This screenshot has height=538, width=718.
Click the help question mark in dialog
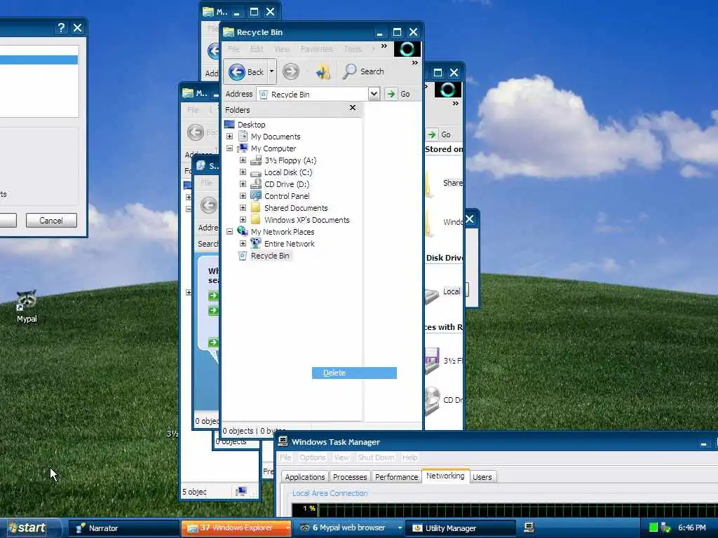[x=60, y=28]
